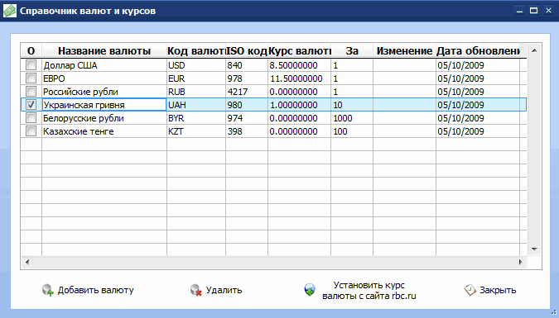Screen dimensions: 559x318
Task: Click the ISO code 978 cell
Action: pyautogui.click(x=247, y=78)
